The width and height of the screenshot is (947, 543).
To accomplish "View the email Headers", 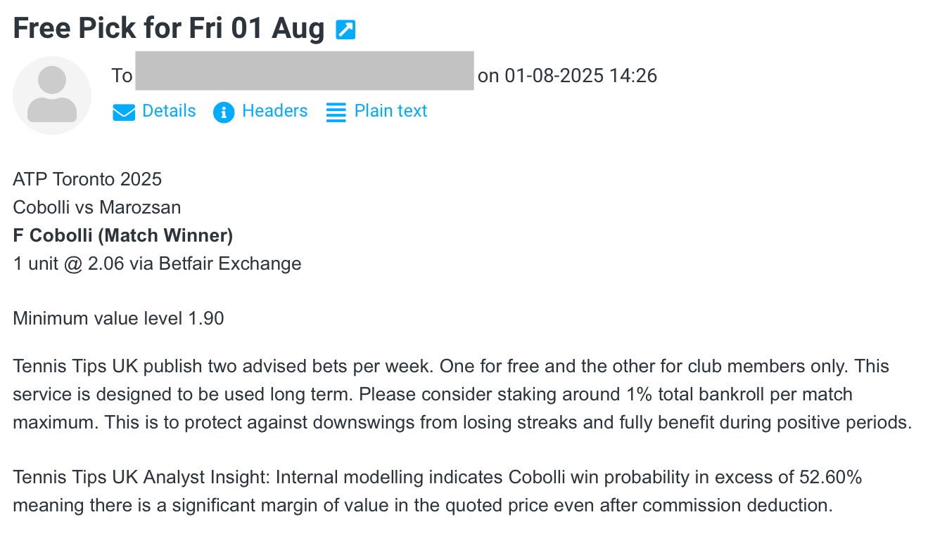I will coord(274,111).
